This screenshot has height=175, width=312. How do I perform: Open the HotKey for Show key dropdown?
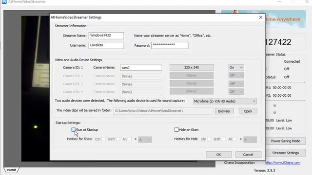145,140
